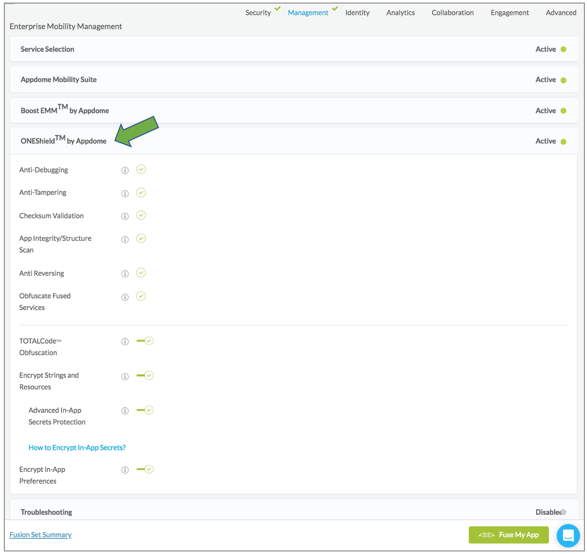Open How to Encrypt In-App Secrets link
Image resolution: width=587 pixels, height=554 pixels.
pyautogui.click(x=77, y=448)
